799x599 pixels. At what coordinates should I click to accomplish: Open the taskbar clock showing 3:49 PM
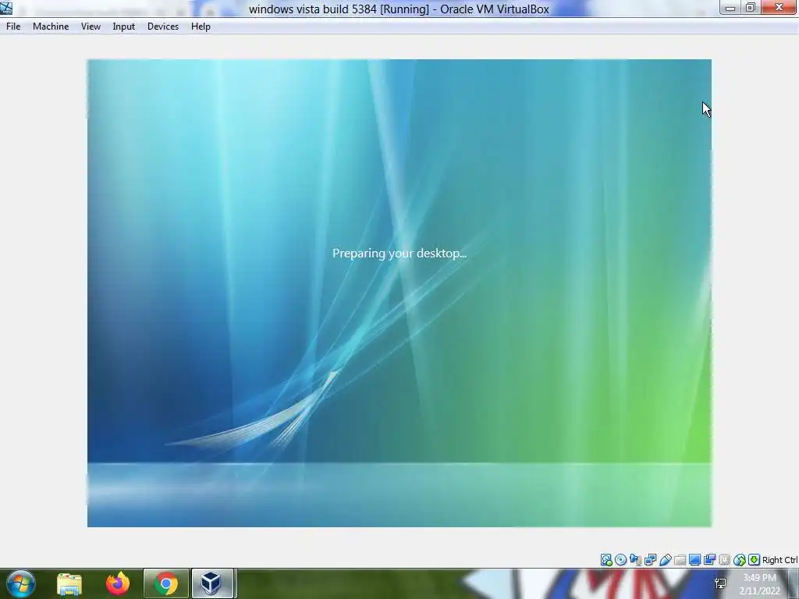(760, 584)
